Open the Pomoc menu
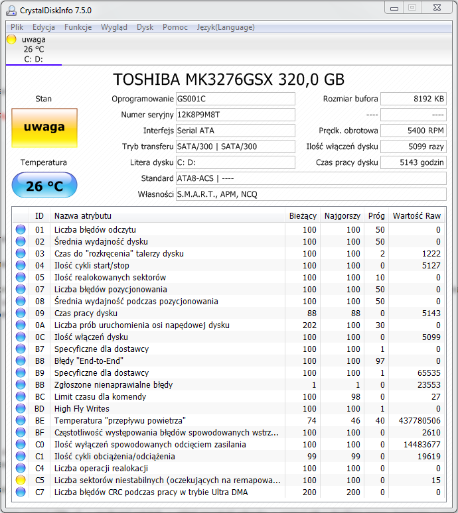Image resolution: width=458 pixels, height=513 pixels. [x=175, y=27]
